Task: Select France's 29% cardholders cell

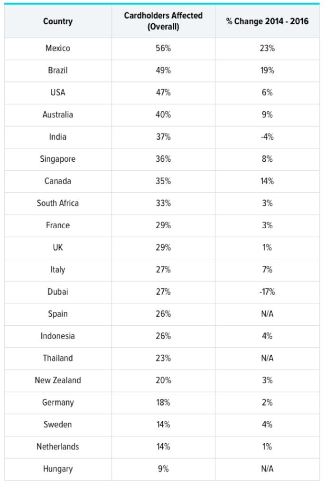Action: (x=163, y=225)
